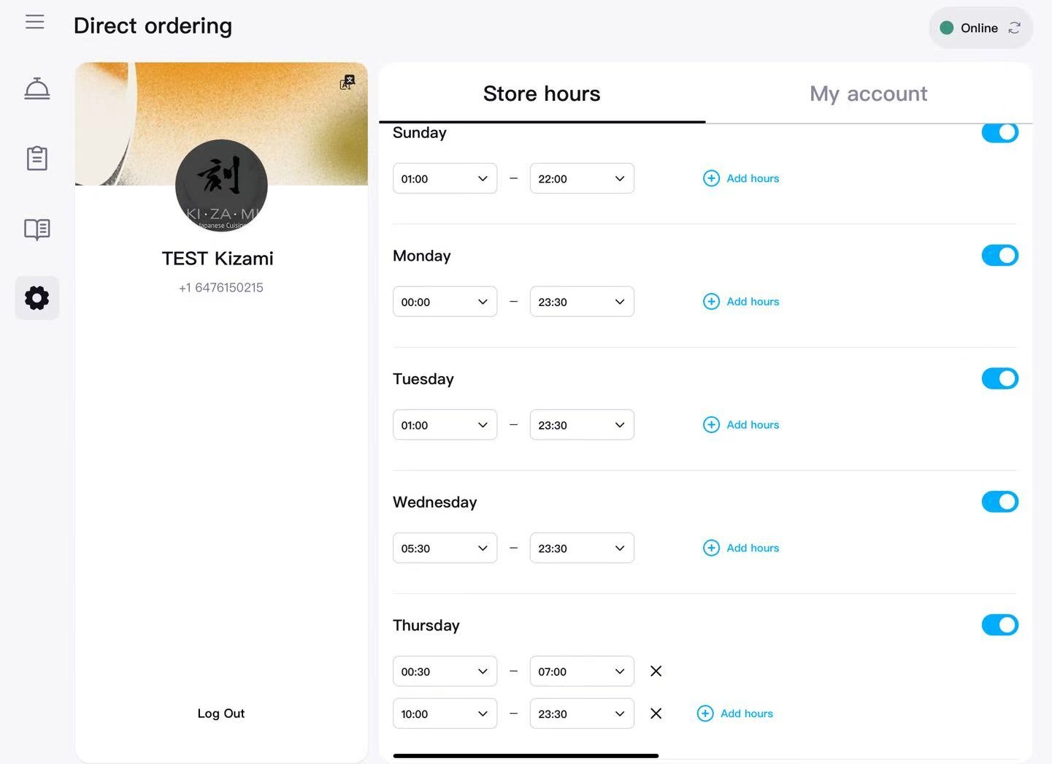Open Thursday second slot 23:30 dropdown
This screenshot has height=764, width=1052.
(582, 714)
